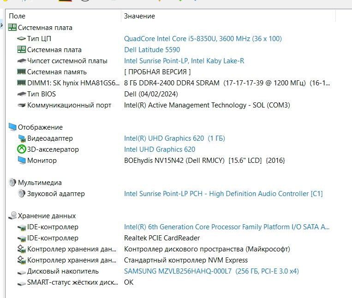Image resolution: width=352 pixels, height=298 pixels.
Task: Click the SATA IDE-контроллер row icon
Action: pos(22,227)
